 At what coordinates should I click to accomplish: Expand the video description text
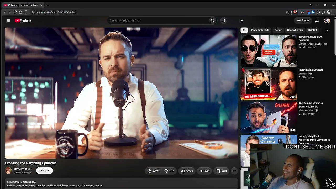click(55, 186)
